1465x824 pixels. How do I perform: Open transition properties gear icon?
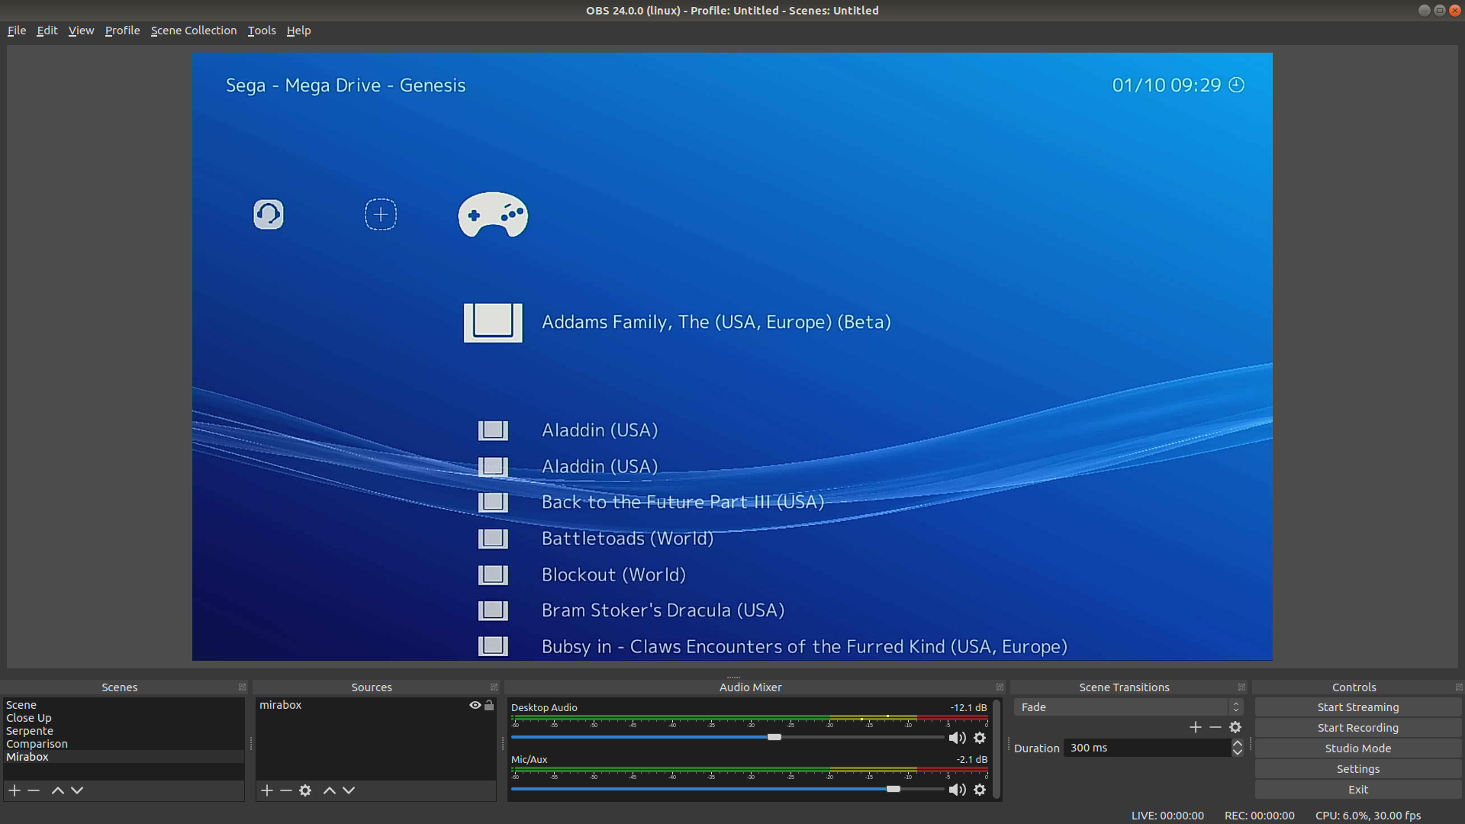tap(1235, 728)
